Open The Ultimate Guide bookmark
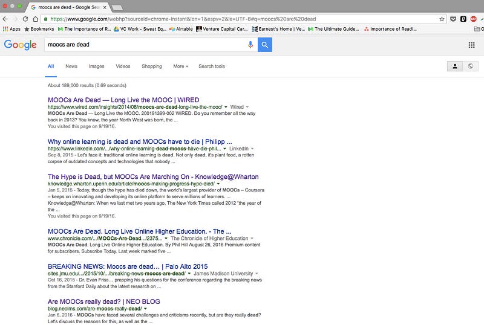The height and width of the screenshot is (325, 484). pos(333,29)
